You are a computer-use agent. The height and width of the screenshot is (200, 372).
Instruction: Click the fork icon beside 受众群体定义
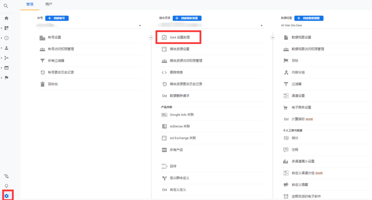tap(164, 178)
